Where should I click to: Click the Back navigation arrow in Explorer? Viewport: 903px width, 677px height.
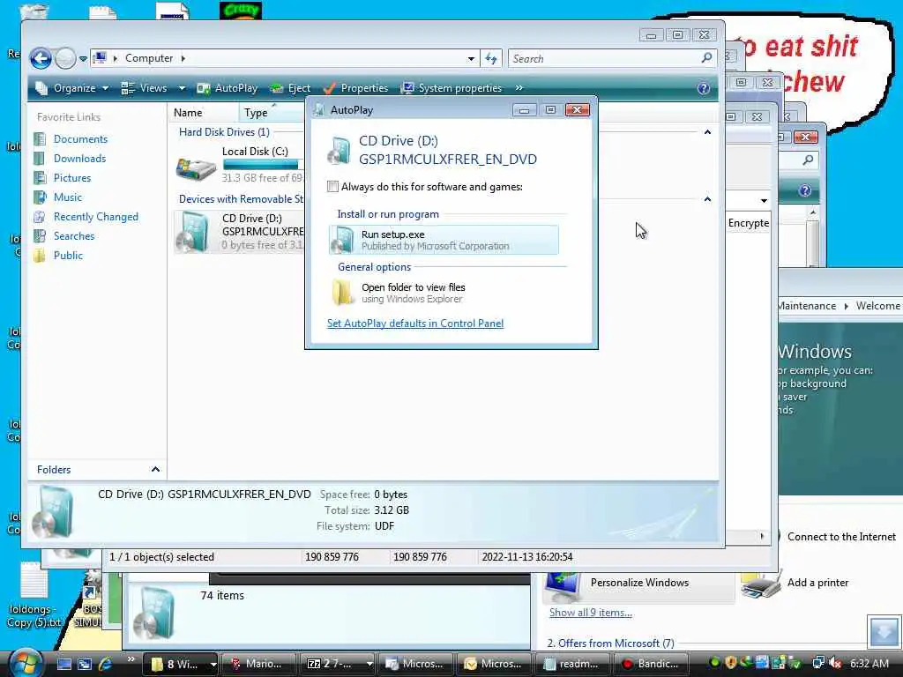41,58
